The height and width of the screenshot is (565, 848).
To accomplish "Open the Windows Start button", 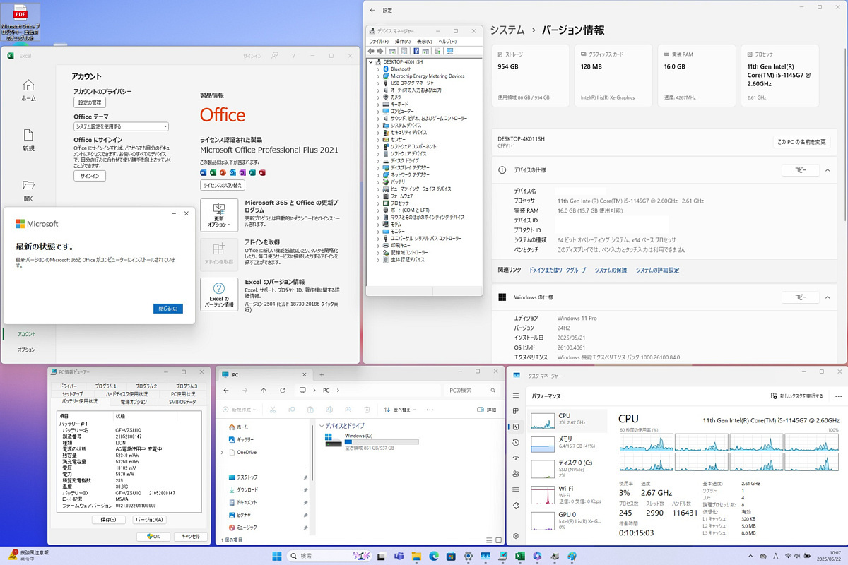I will pos(276,556).
